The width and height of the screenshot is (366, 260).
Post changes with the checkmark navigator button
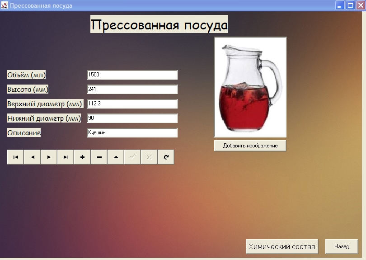tap(132, 157)
